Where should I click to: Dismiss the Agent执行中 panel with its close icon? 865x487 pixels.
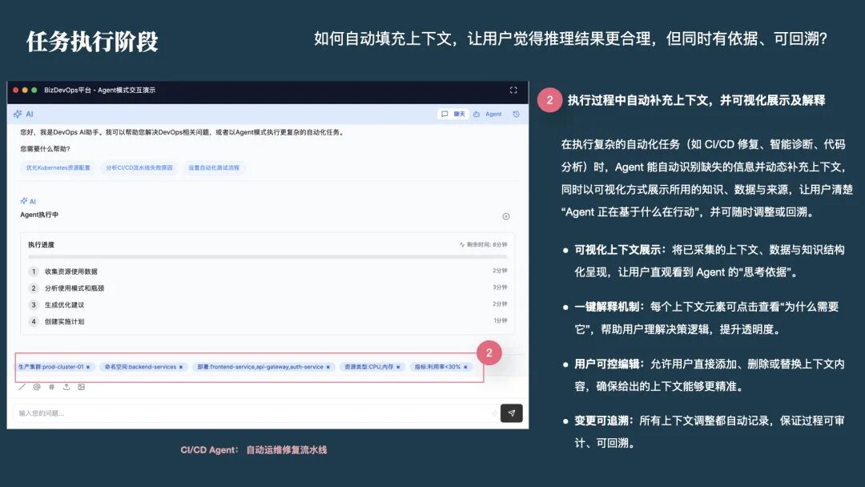coord(505,216)
